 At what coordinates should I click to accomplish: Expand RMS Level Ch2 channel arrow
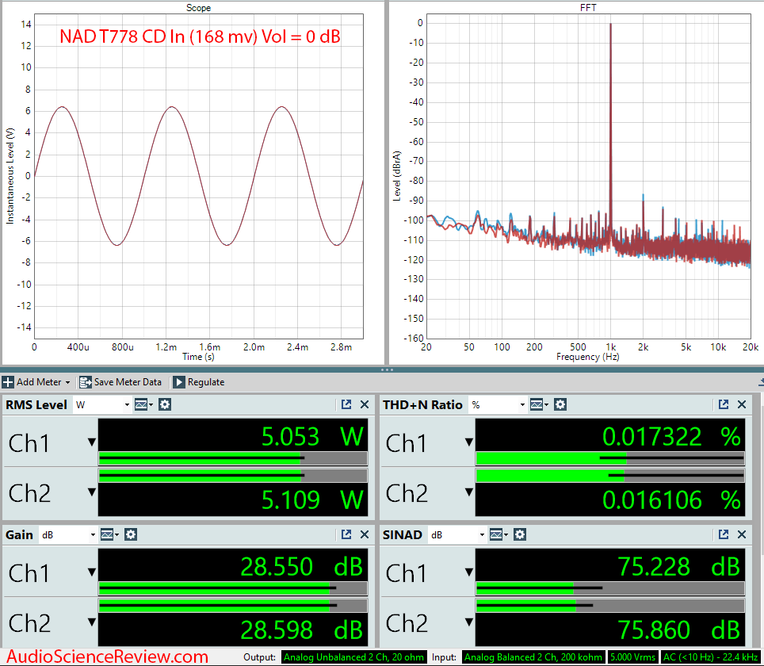click(92, 492)
